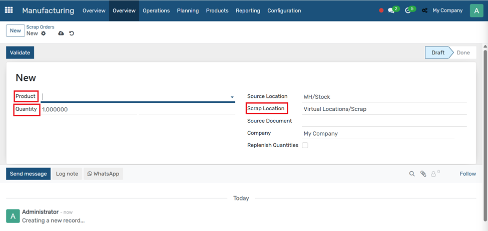Open the Scrap Orders breadcrumb link

40,27
